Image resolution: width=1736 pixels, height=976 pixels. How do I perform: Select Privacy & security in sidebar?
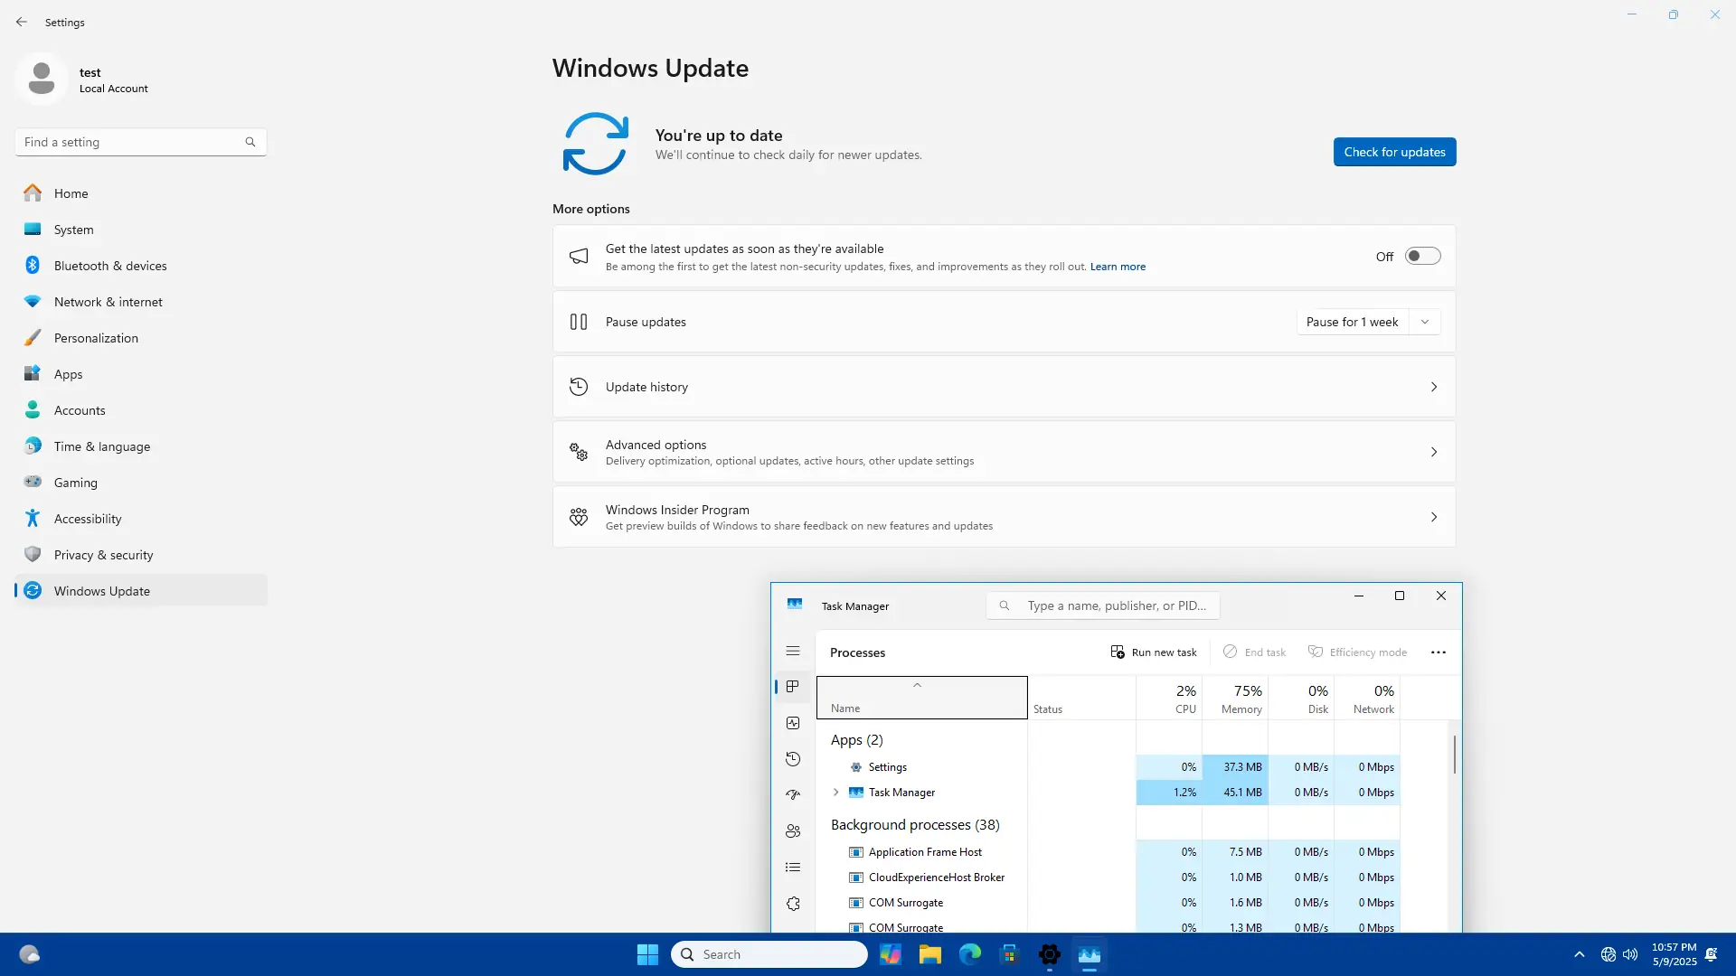click(103, 555)
